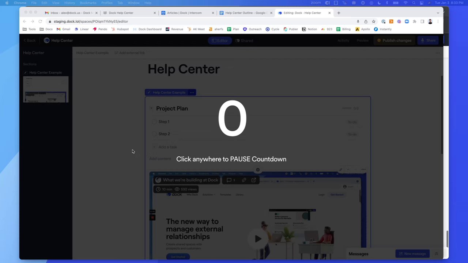This screenshot has height=263, width=468.
Task: Click the plus insert-block button above video
Action: pyautogui.click(x=258, y=169)
